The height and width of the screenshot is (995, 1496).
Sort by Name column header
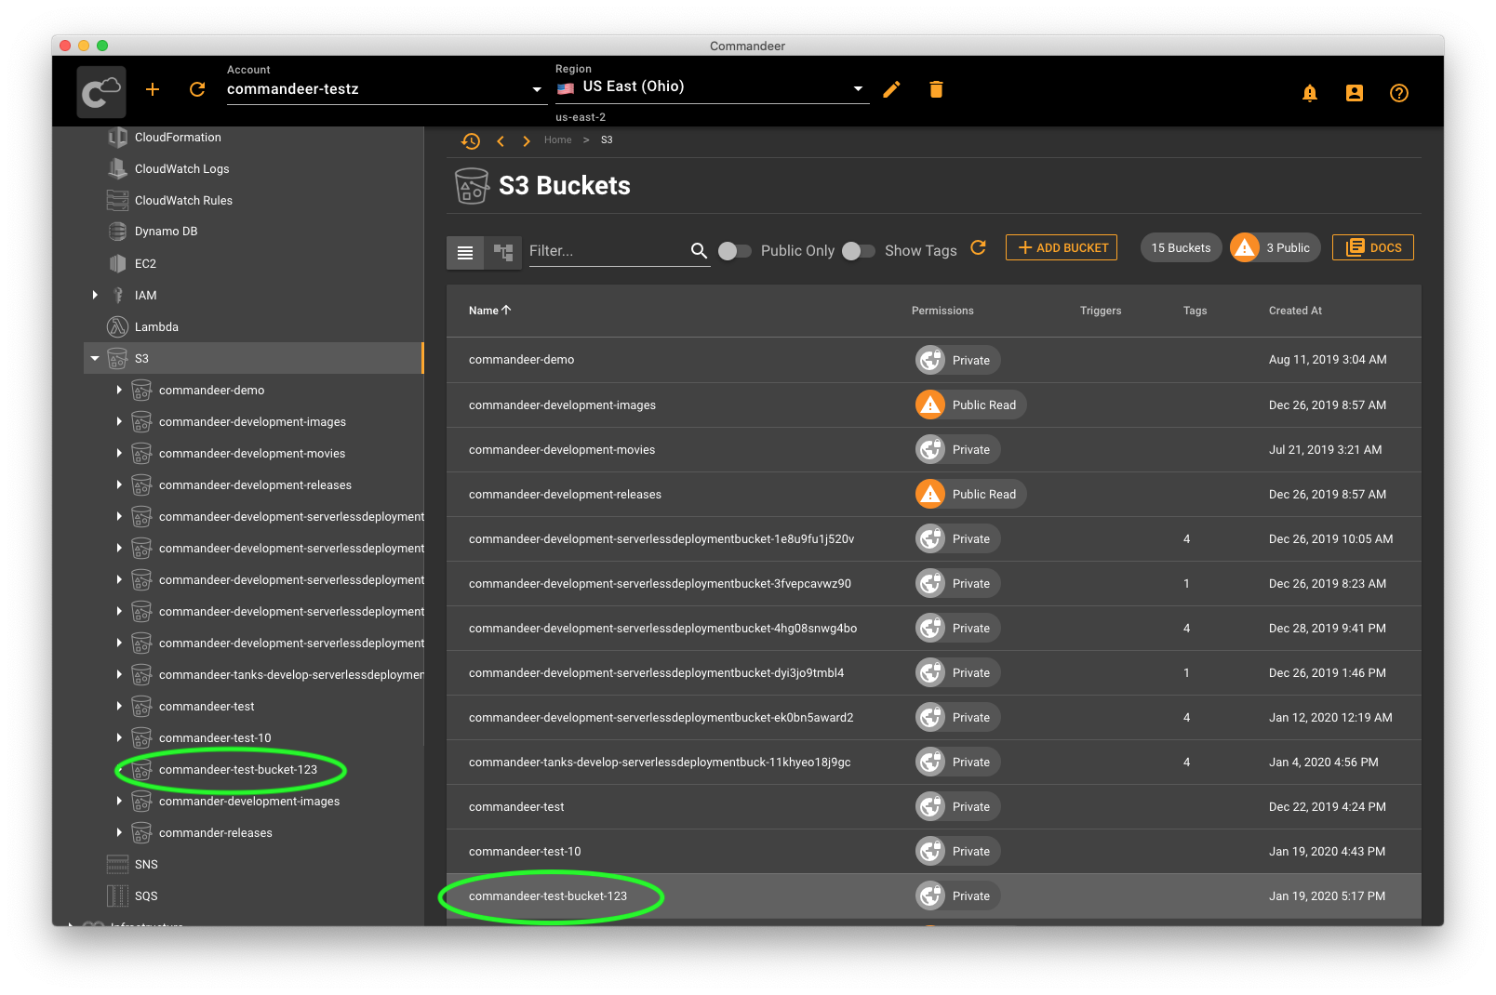[489, 311]
